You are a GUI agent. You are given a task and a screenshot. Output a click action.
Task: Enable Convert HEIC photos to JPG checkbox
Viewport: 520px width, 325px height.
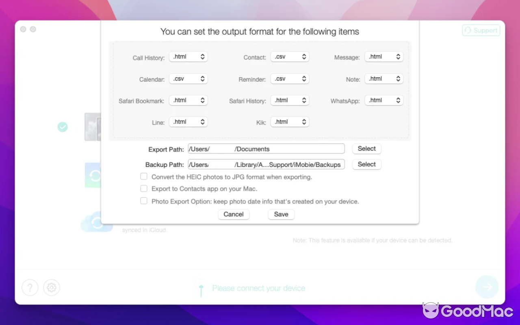click(x=144, y=176)
